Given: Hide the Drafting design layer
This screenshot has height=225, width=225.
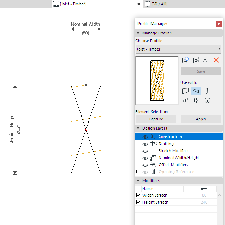Looking at the screenshot, I should [x=145, y=144].
